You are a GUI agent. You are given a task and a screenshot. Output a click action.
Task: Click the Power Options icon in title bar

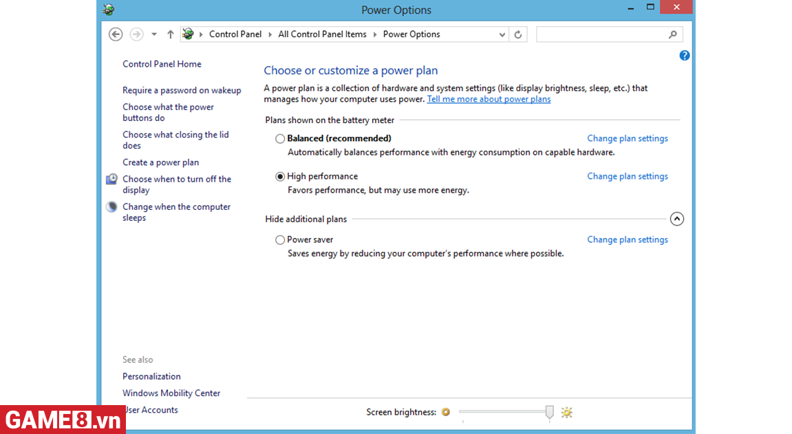click(x=109, y=10)
